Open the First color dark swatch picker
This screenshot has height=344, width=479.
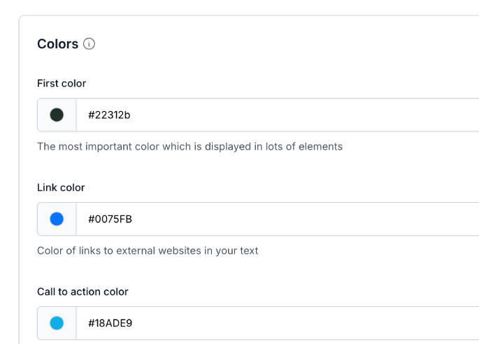[x=57, y=115]
